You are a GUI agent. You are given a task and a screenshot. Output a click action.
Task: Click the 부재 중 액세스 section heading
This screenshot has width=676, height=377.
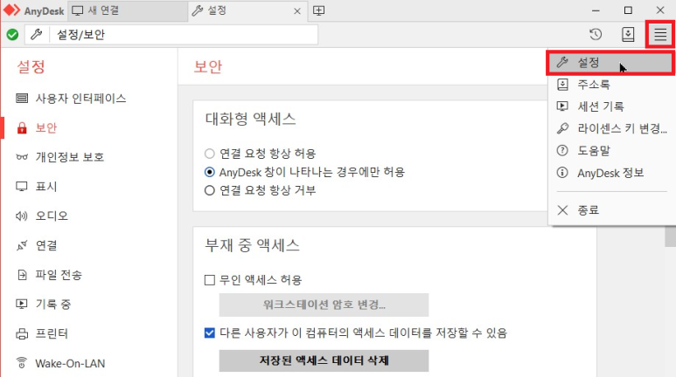tap(252, 245)
